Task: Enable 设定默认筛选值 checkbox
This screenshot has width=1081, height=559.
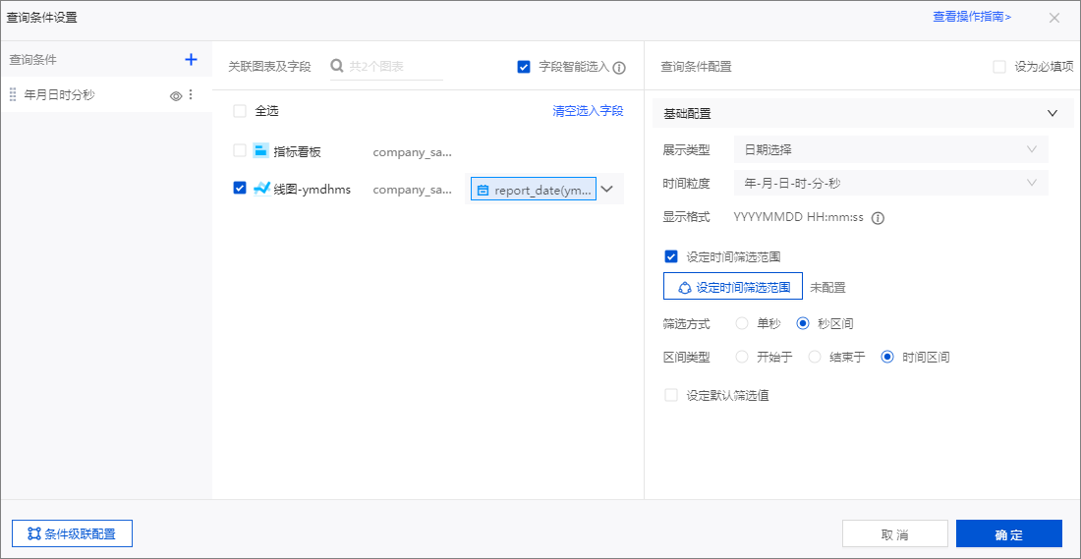Action: pos(671,395)
